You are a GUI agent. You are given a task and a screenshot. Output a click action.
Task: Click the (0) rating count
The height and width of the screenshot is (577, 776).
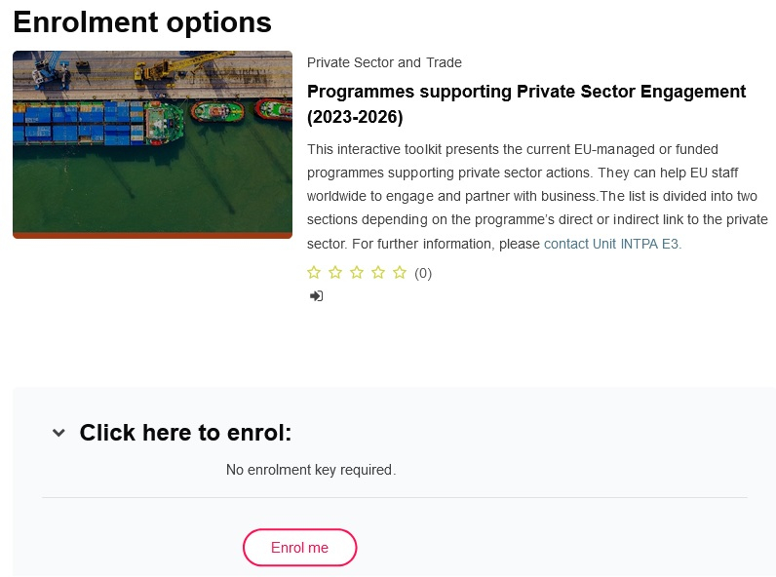423,273
